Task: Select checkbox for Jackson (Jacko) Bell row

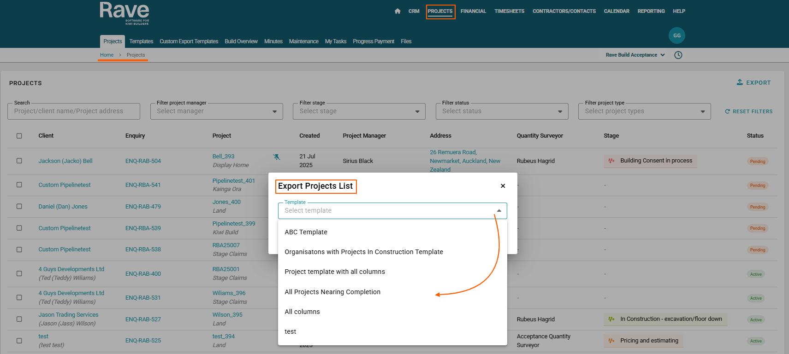Action: (x=19, y=161)
